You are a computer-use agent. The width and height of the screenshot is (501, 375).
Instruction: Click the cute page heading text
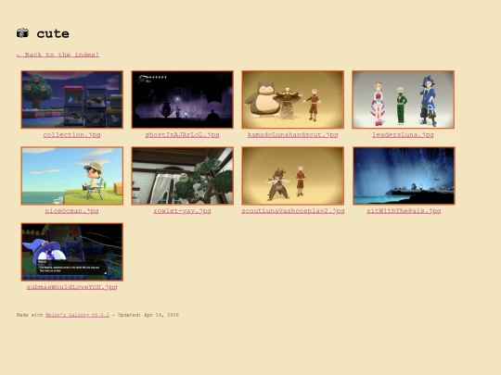53,33
